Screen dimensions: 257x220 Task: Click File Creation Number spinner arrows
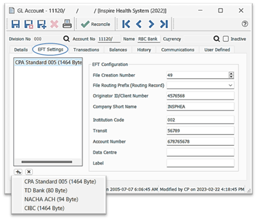231,75
